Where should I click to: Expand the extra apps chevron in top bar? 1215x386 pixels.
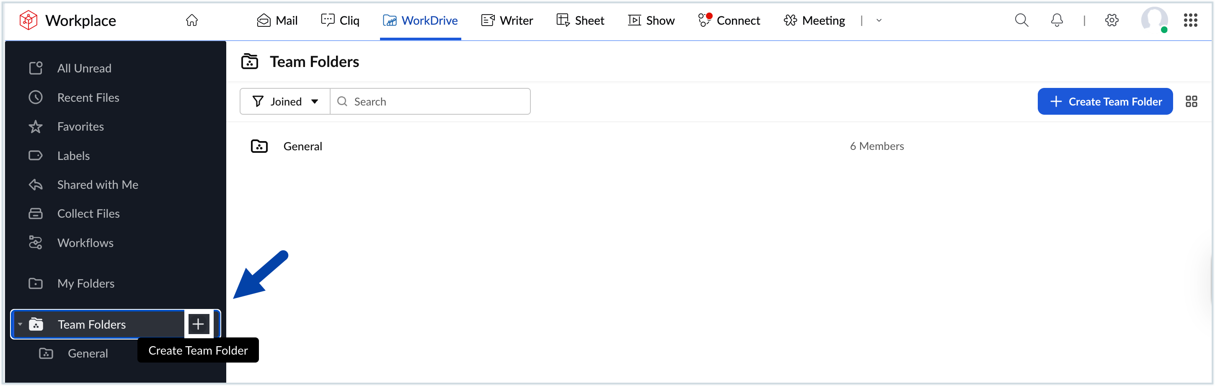878,21
